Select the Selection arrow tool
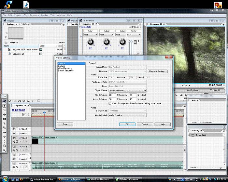228x182 pixels. point(5,106)
